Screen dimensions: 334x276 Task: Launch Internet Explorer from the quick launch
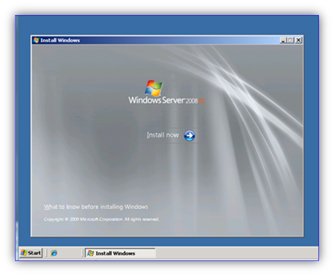point(54,253)
